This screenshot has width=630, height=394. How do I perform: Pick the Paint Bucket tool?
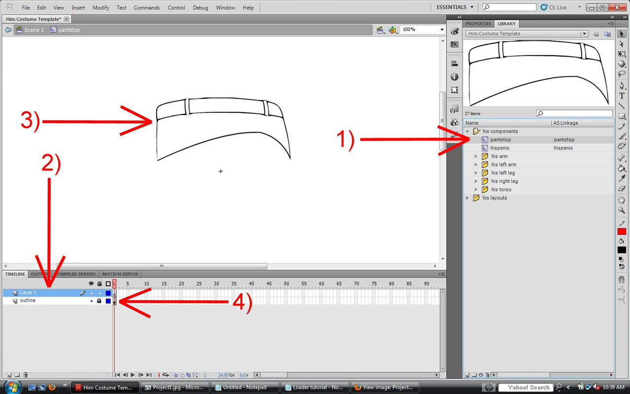pyautogui.click(x=622, y=168)
